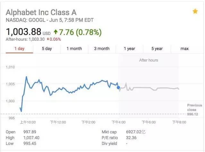Select the 1 day tab
The height and width of the screenshot is (152, 205).
pyautogui.click(x=19, y=49)
